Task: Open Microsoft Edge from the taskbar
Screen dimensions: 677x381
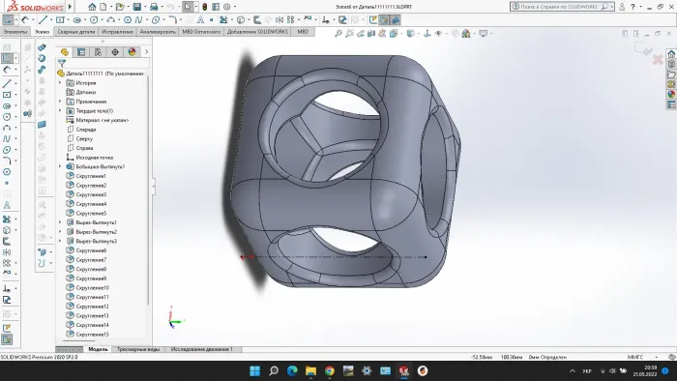Action: click(x=292, y=370)
